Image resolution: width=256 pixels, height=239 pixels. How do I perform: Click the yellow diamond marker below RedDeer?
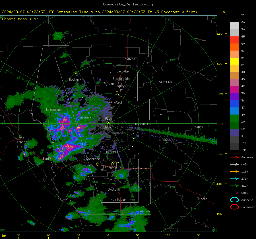117,92
